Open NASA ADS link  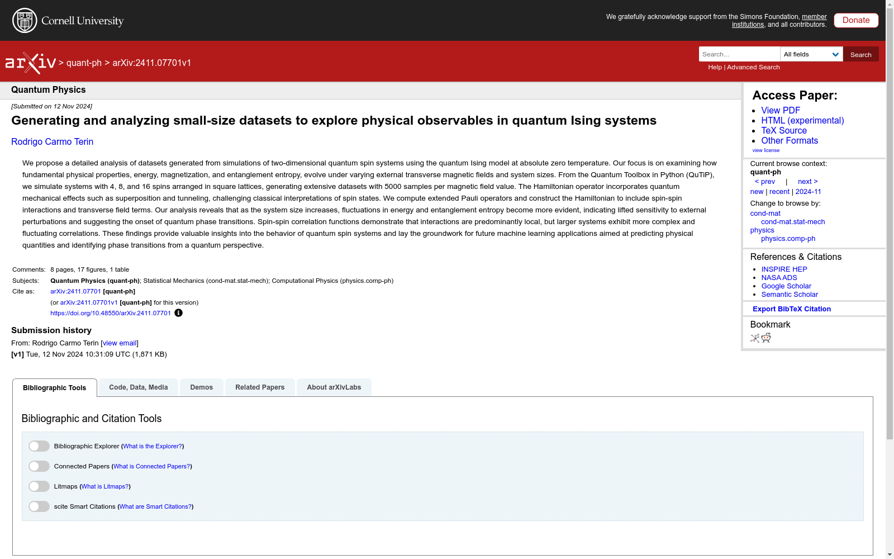779,278
